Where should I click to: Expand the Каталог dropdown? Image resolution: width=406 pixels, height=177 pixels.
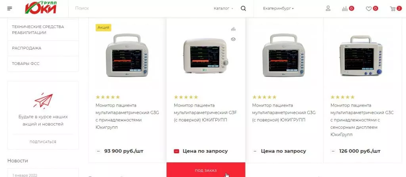coord(223,8)
